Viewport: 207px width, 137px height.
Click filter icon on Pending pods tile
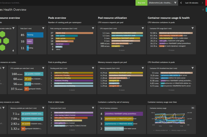point(93,68)
